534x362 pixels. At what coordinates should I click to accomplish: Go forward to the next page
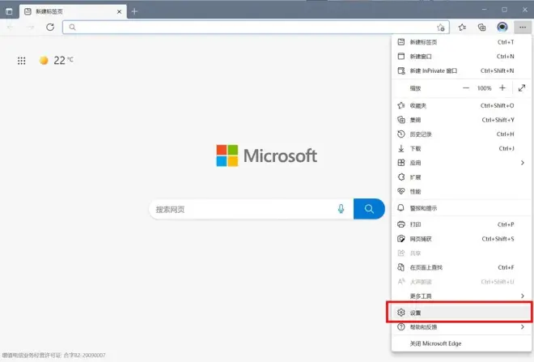(x=30, y=27)
